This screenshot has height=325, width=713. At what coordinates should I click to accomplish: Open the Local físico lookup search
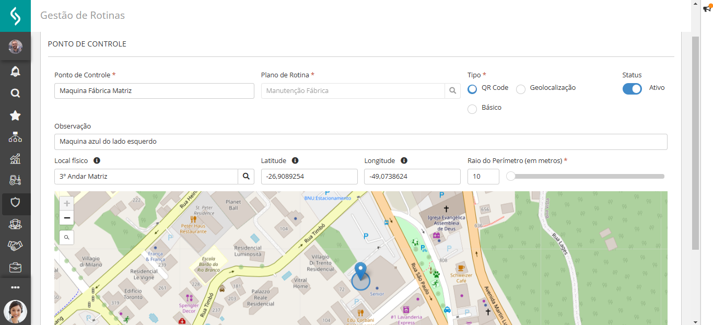coord(246,177)
